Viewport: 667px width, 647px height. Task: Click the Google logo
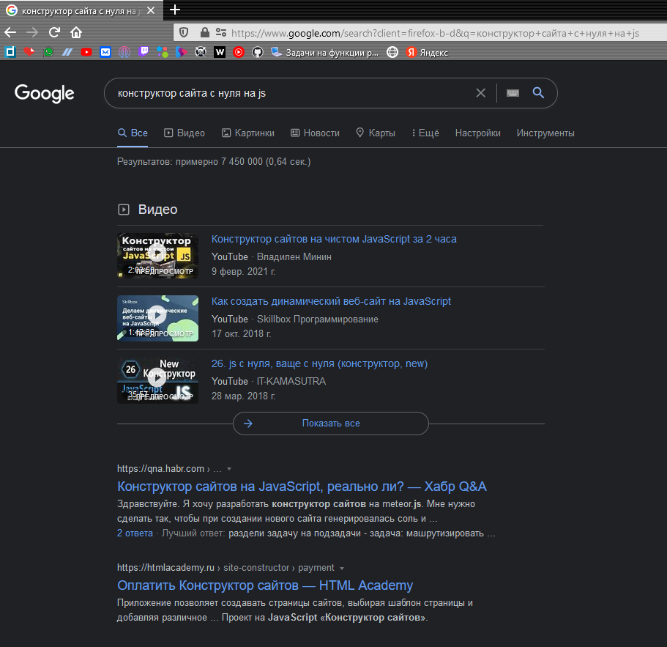pos(44,93)
